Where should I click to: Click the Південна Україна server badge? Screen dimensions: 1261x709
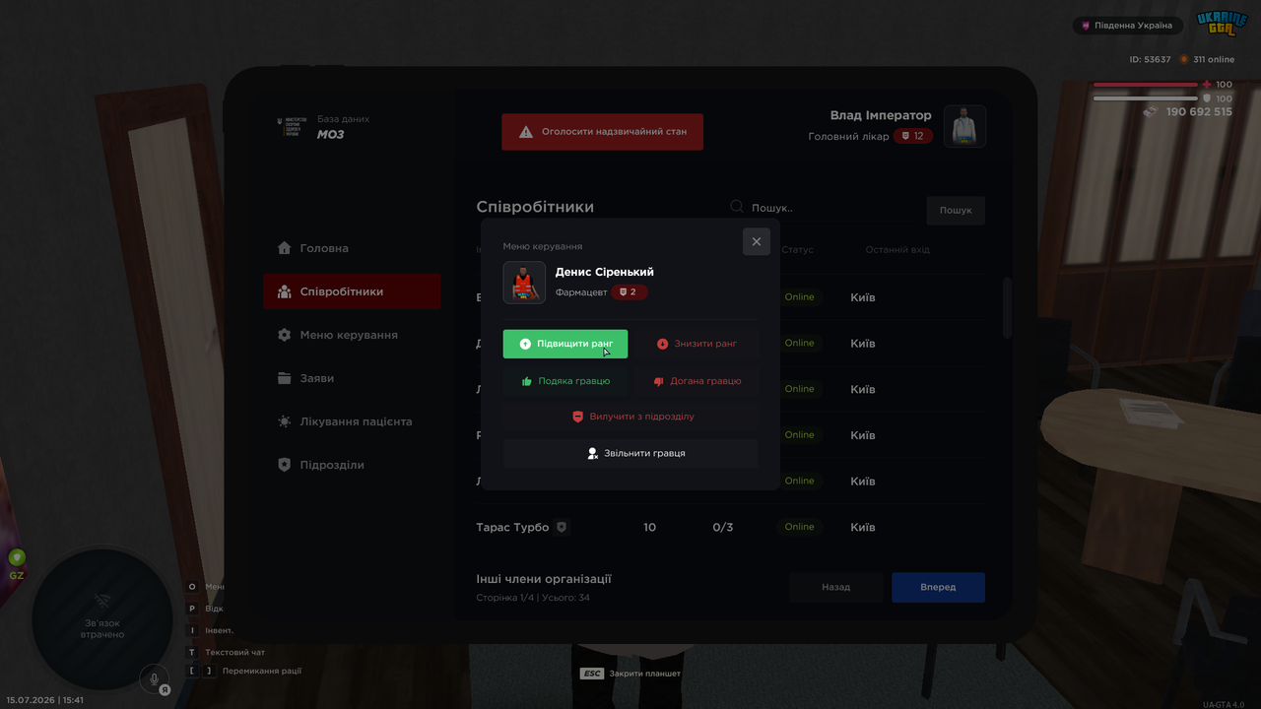1128,26
